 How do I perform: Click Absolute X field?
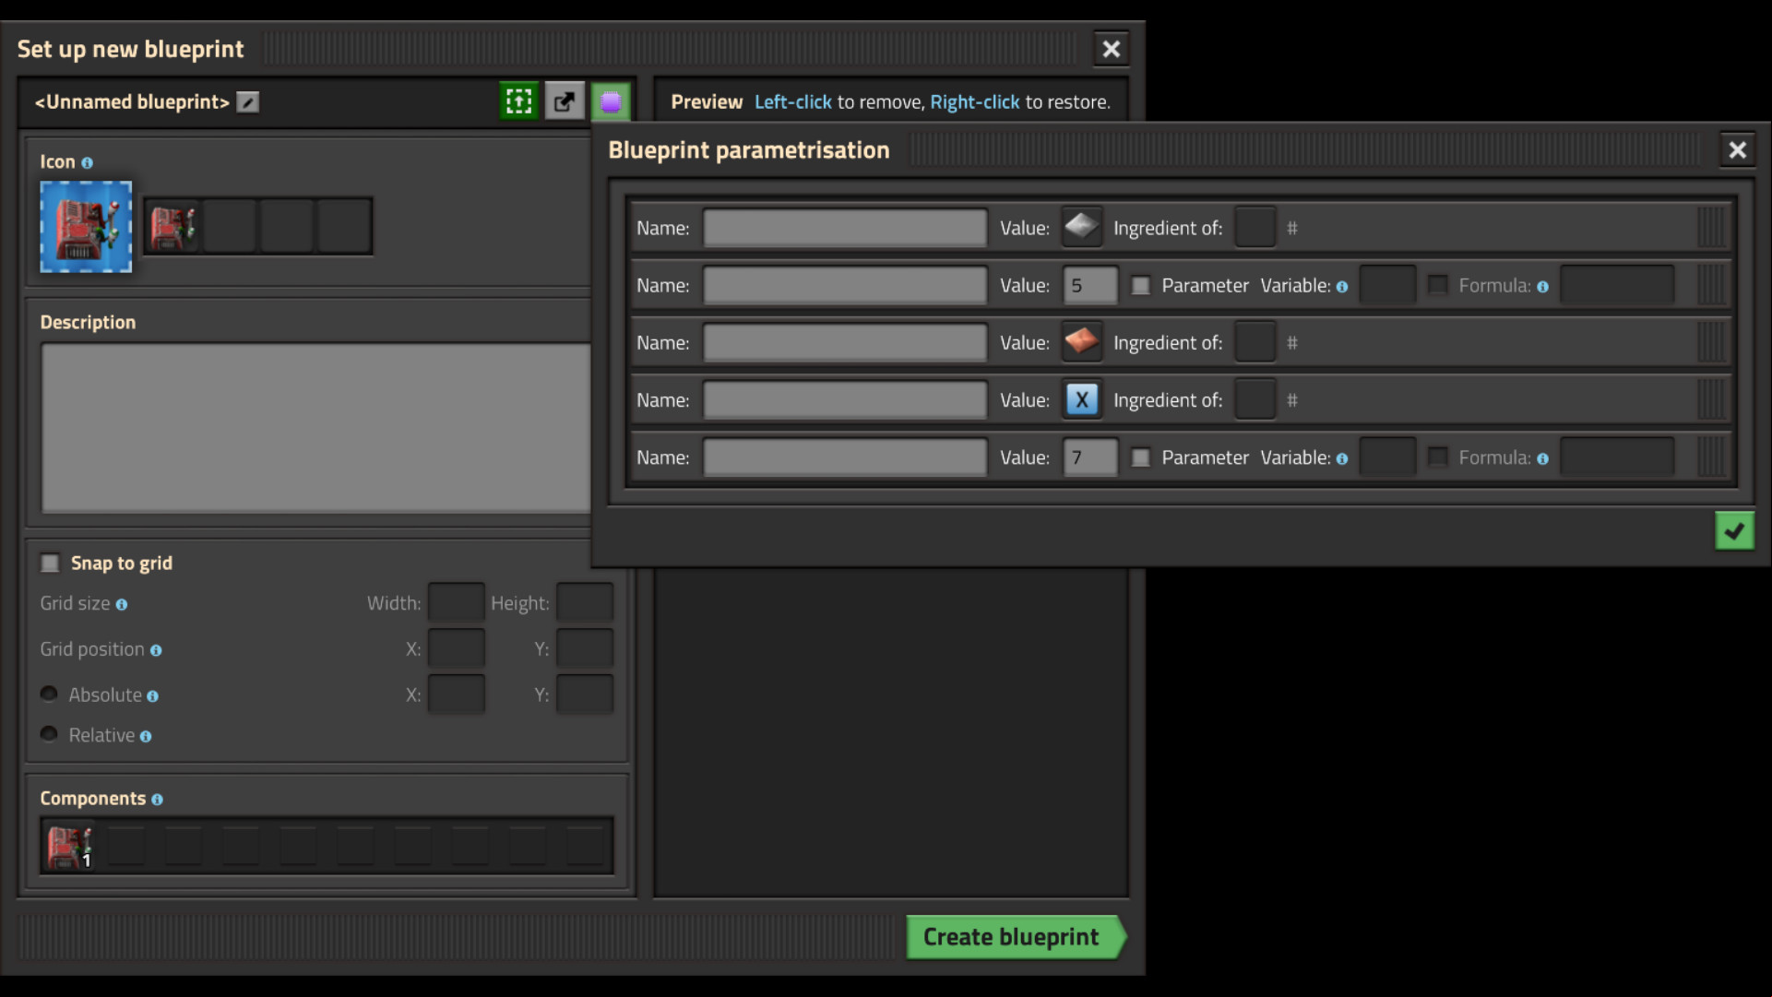(x=456, y=694)
